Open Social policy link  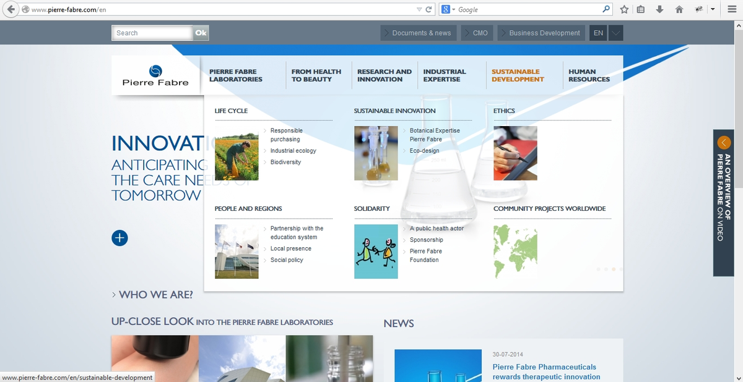[x=287, y=260]
